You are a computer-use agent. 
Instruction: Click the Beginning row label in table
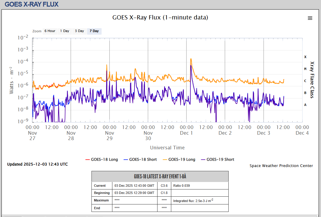point(102,193)
